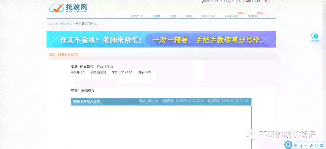Screen dimensions: 326x149
Task: Click the 要求 题目自拟 requirement text
Action: point(92,66)
